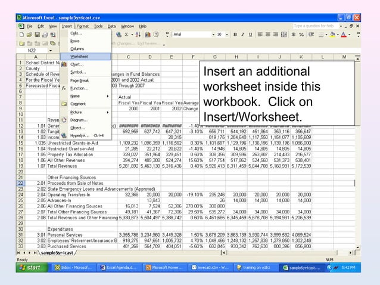Save the workbook with the floppy icon
This screenshot has width=380, height=285.
(x=37, y=35)
